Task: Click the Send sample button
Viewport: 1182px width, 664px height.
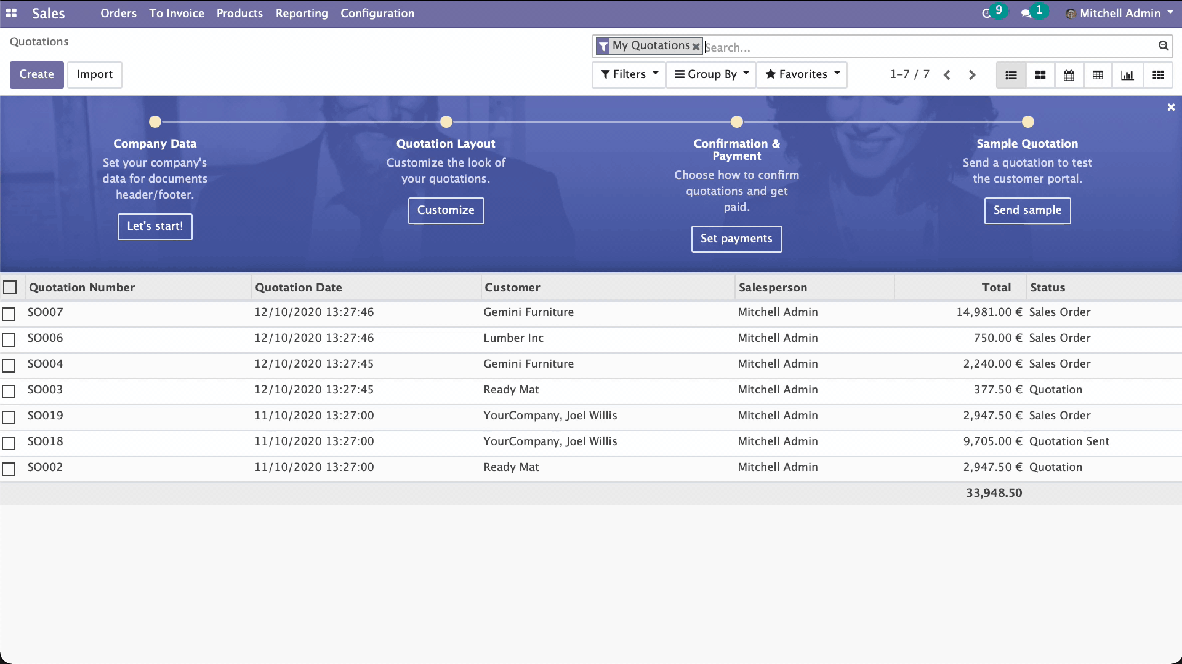Action: [1027, 210]
